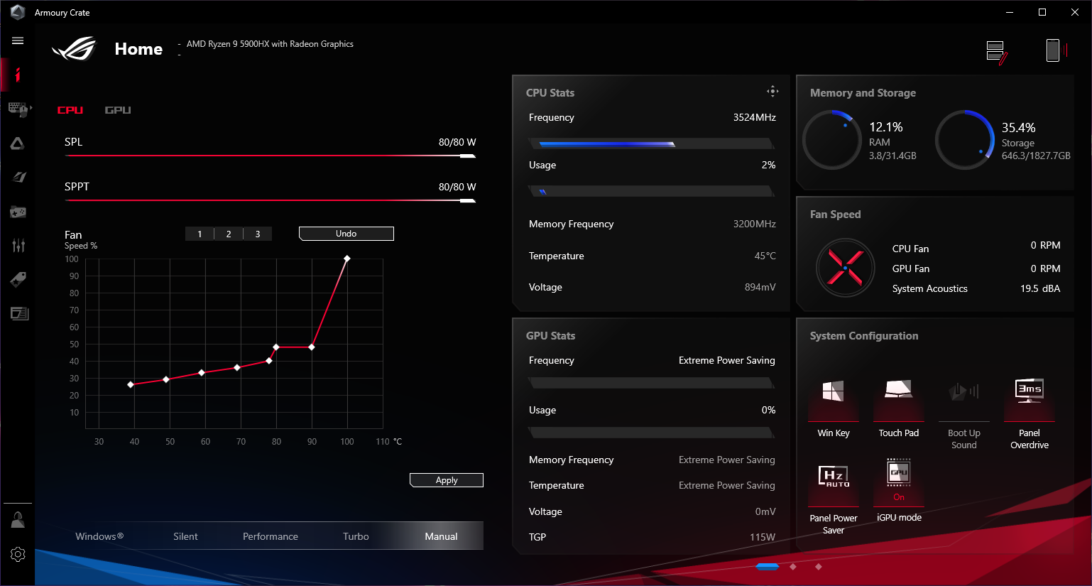Click the fan curve point at 100°C
Image resolution: width=1092 pixels, height=586 pixels.
(347, 259)
